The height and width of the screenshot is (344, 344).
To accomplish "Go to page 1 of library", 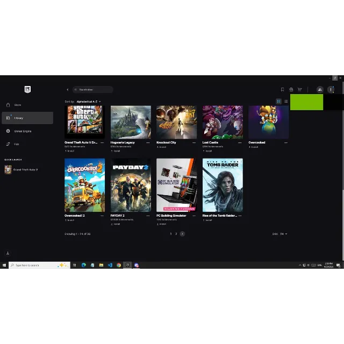I will [x=171, y=234].
